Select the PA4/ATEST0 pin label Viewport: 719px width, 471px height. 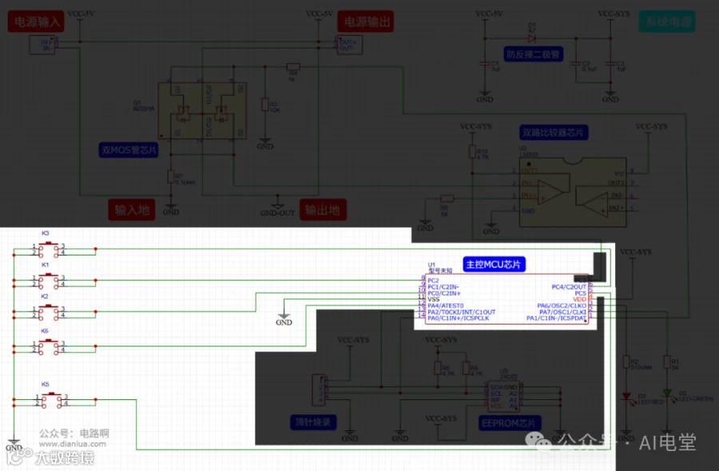pos(446,306)
